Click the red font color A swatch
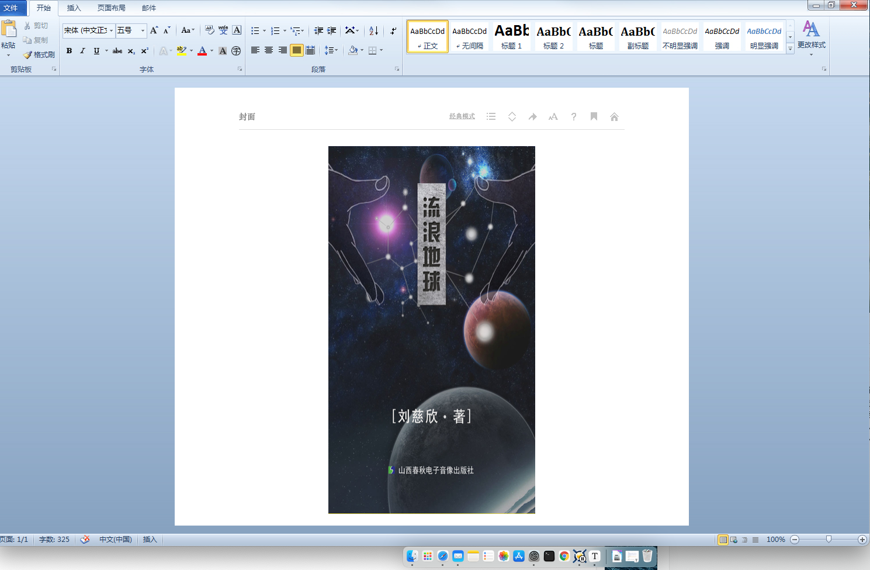The width and height of the screenshot is (870, 570). (x=202, y=51)
